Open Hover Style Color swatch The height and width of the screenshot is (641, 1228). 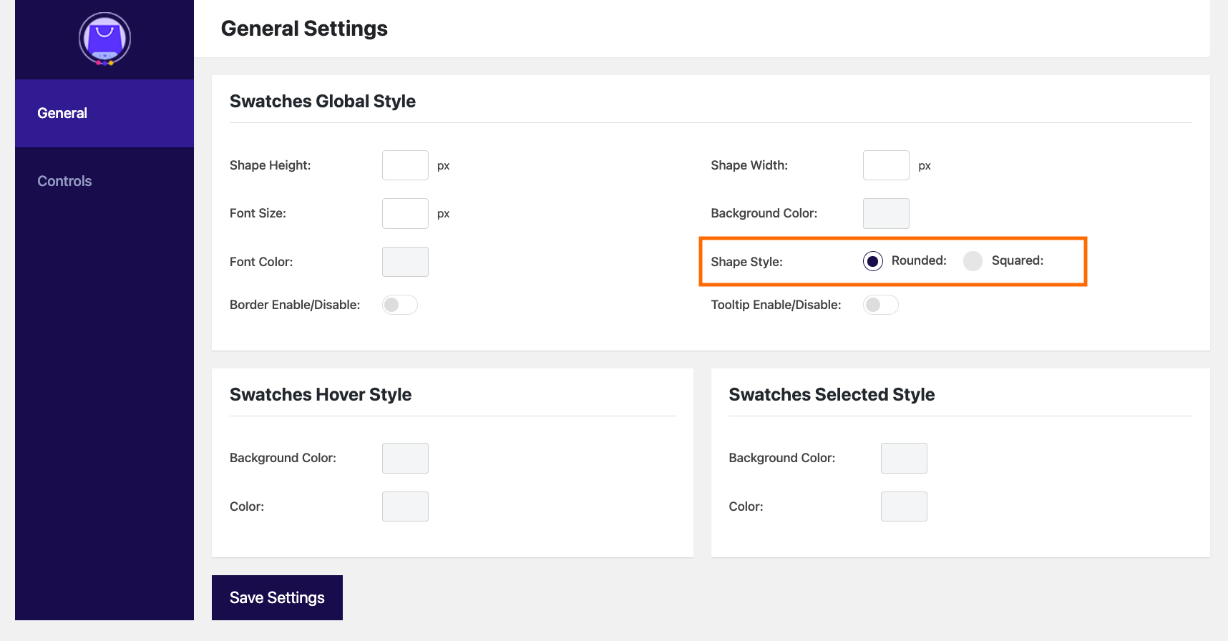point(405,507)
